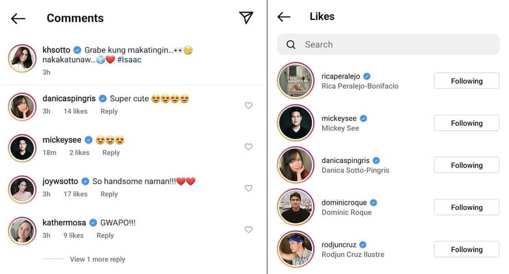Expand "View 1 more reply" thread
The height and width of the screenshot is (274, 509).
(x=97, y=260)
